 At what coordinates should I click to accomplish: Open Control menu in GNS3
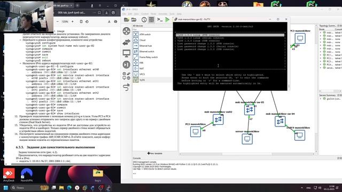145,14
